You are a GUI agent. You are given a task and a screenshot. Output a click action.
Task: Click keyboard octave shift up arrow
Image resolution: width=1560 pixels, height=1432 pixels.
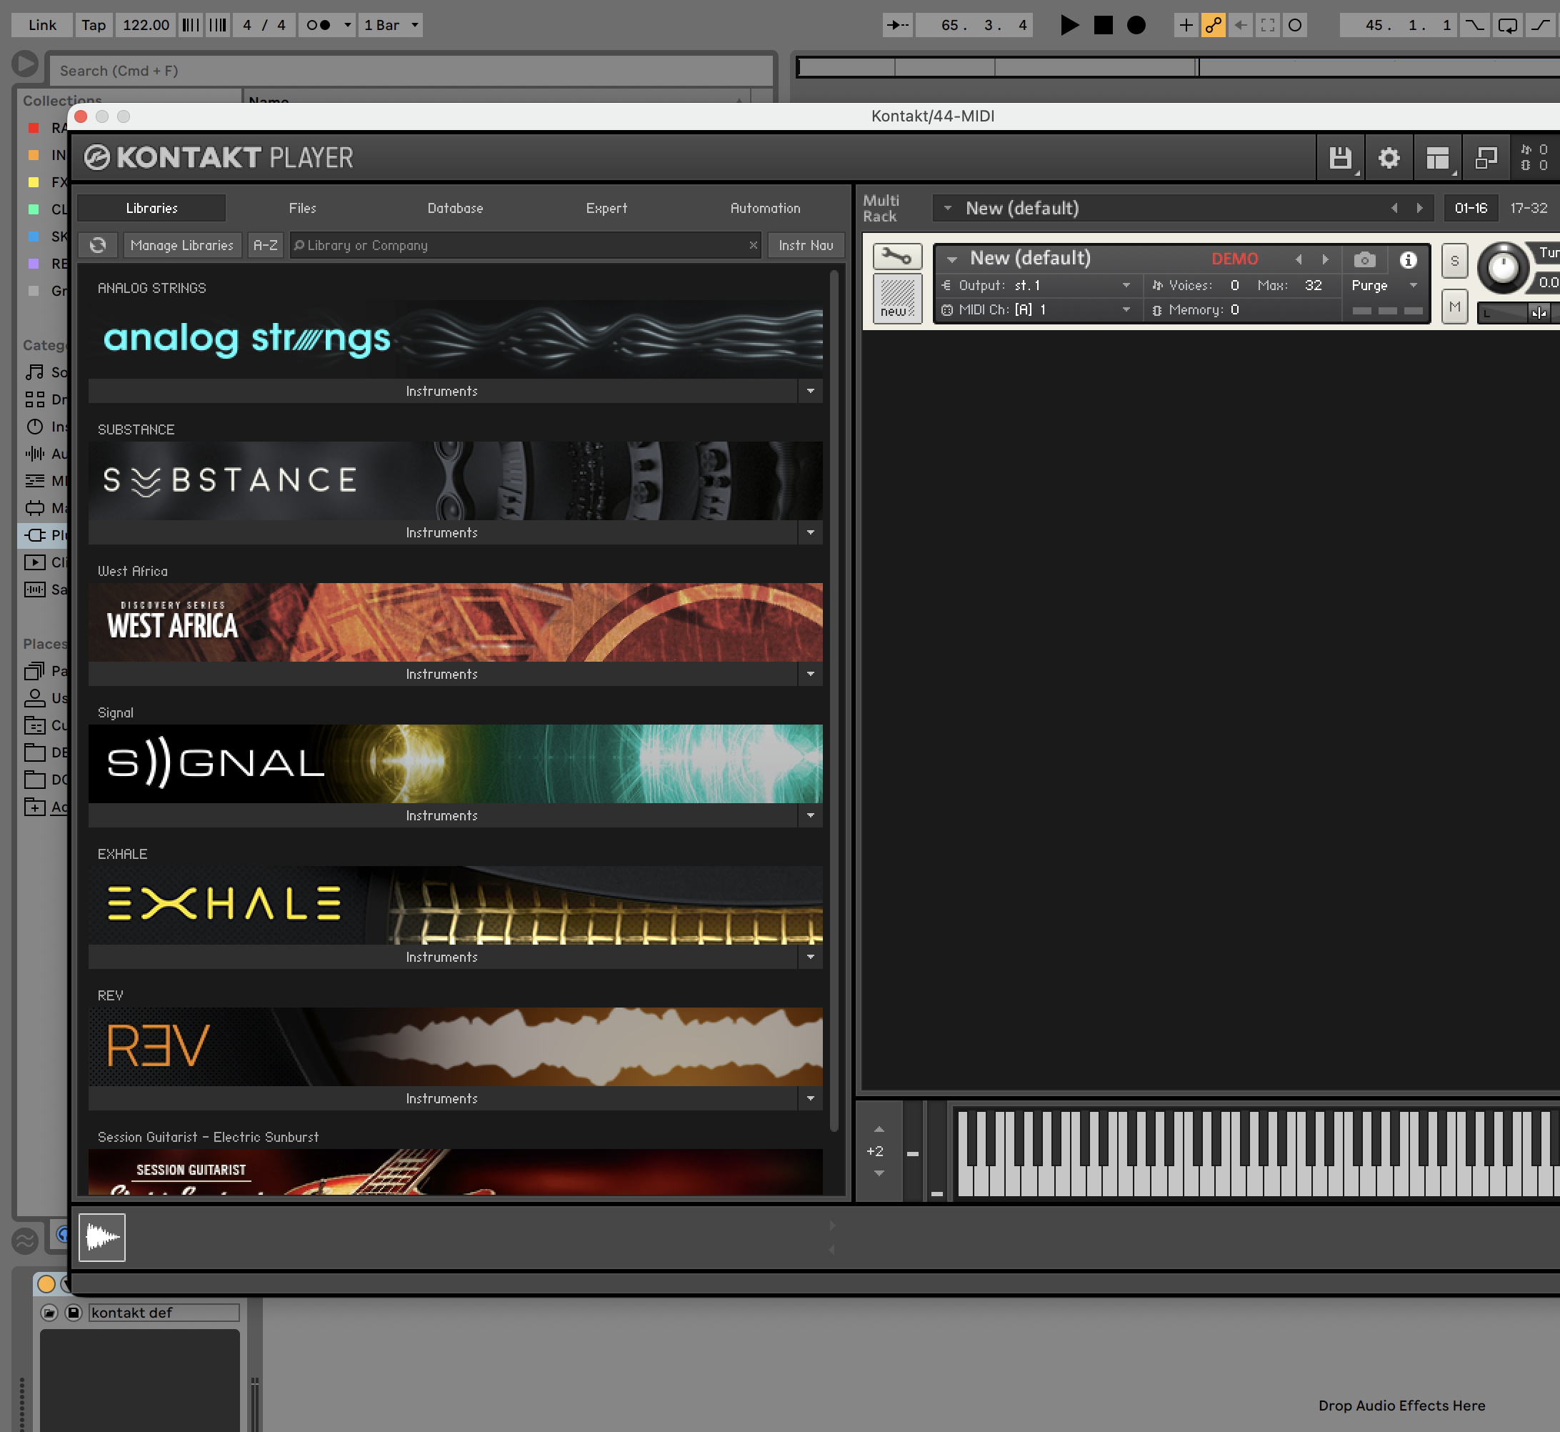879,1129
